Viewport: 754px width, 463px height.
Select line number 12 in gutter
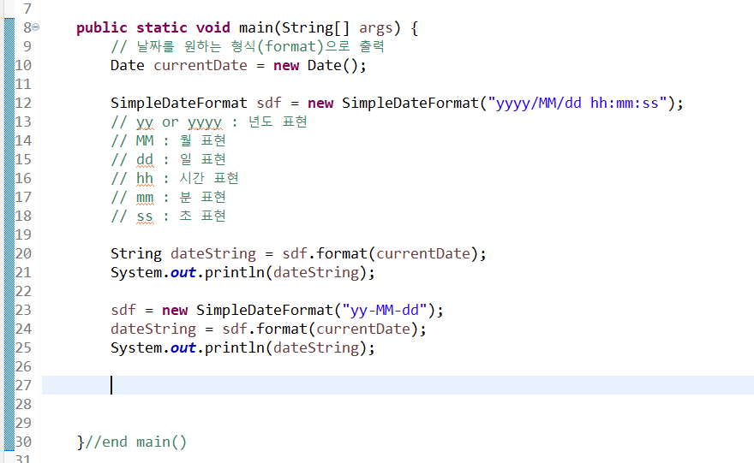tap(23, 103)
